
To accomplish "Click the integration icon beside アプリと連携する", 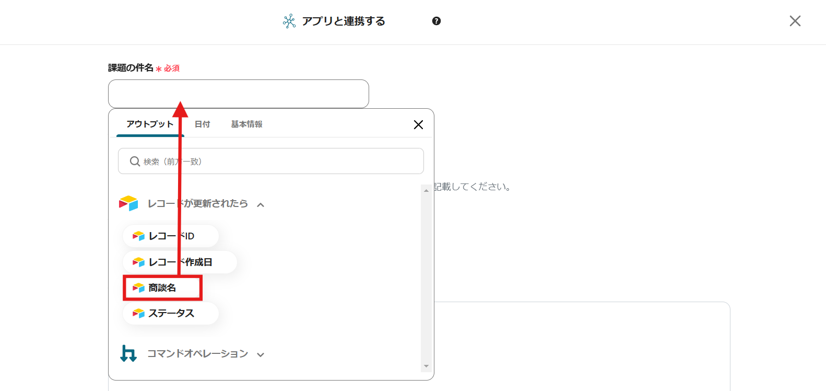I will (289, 21).
